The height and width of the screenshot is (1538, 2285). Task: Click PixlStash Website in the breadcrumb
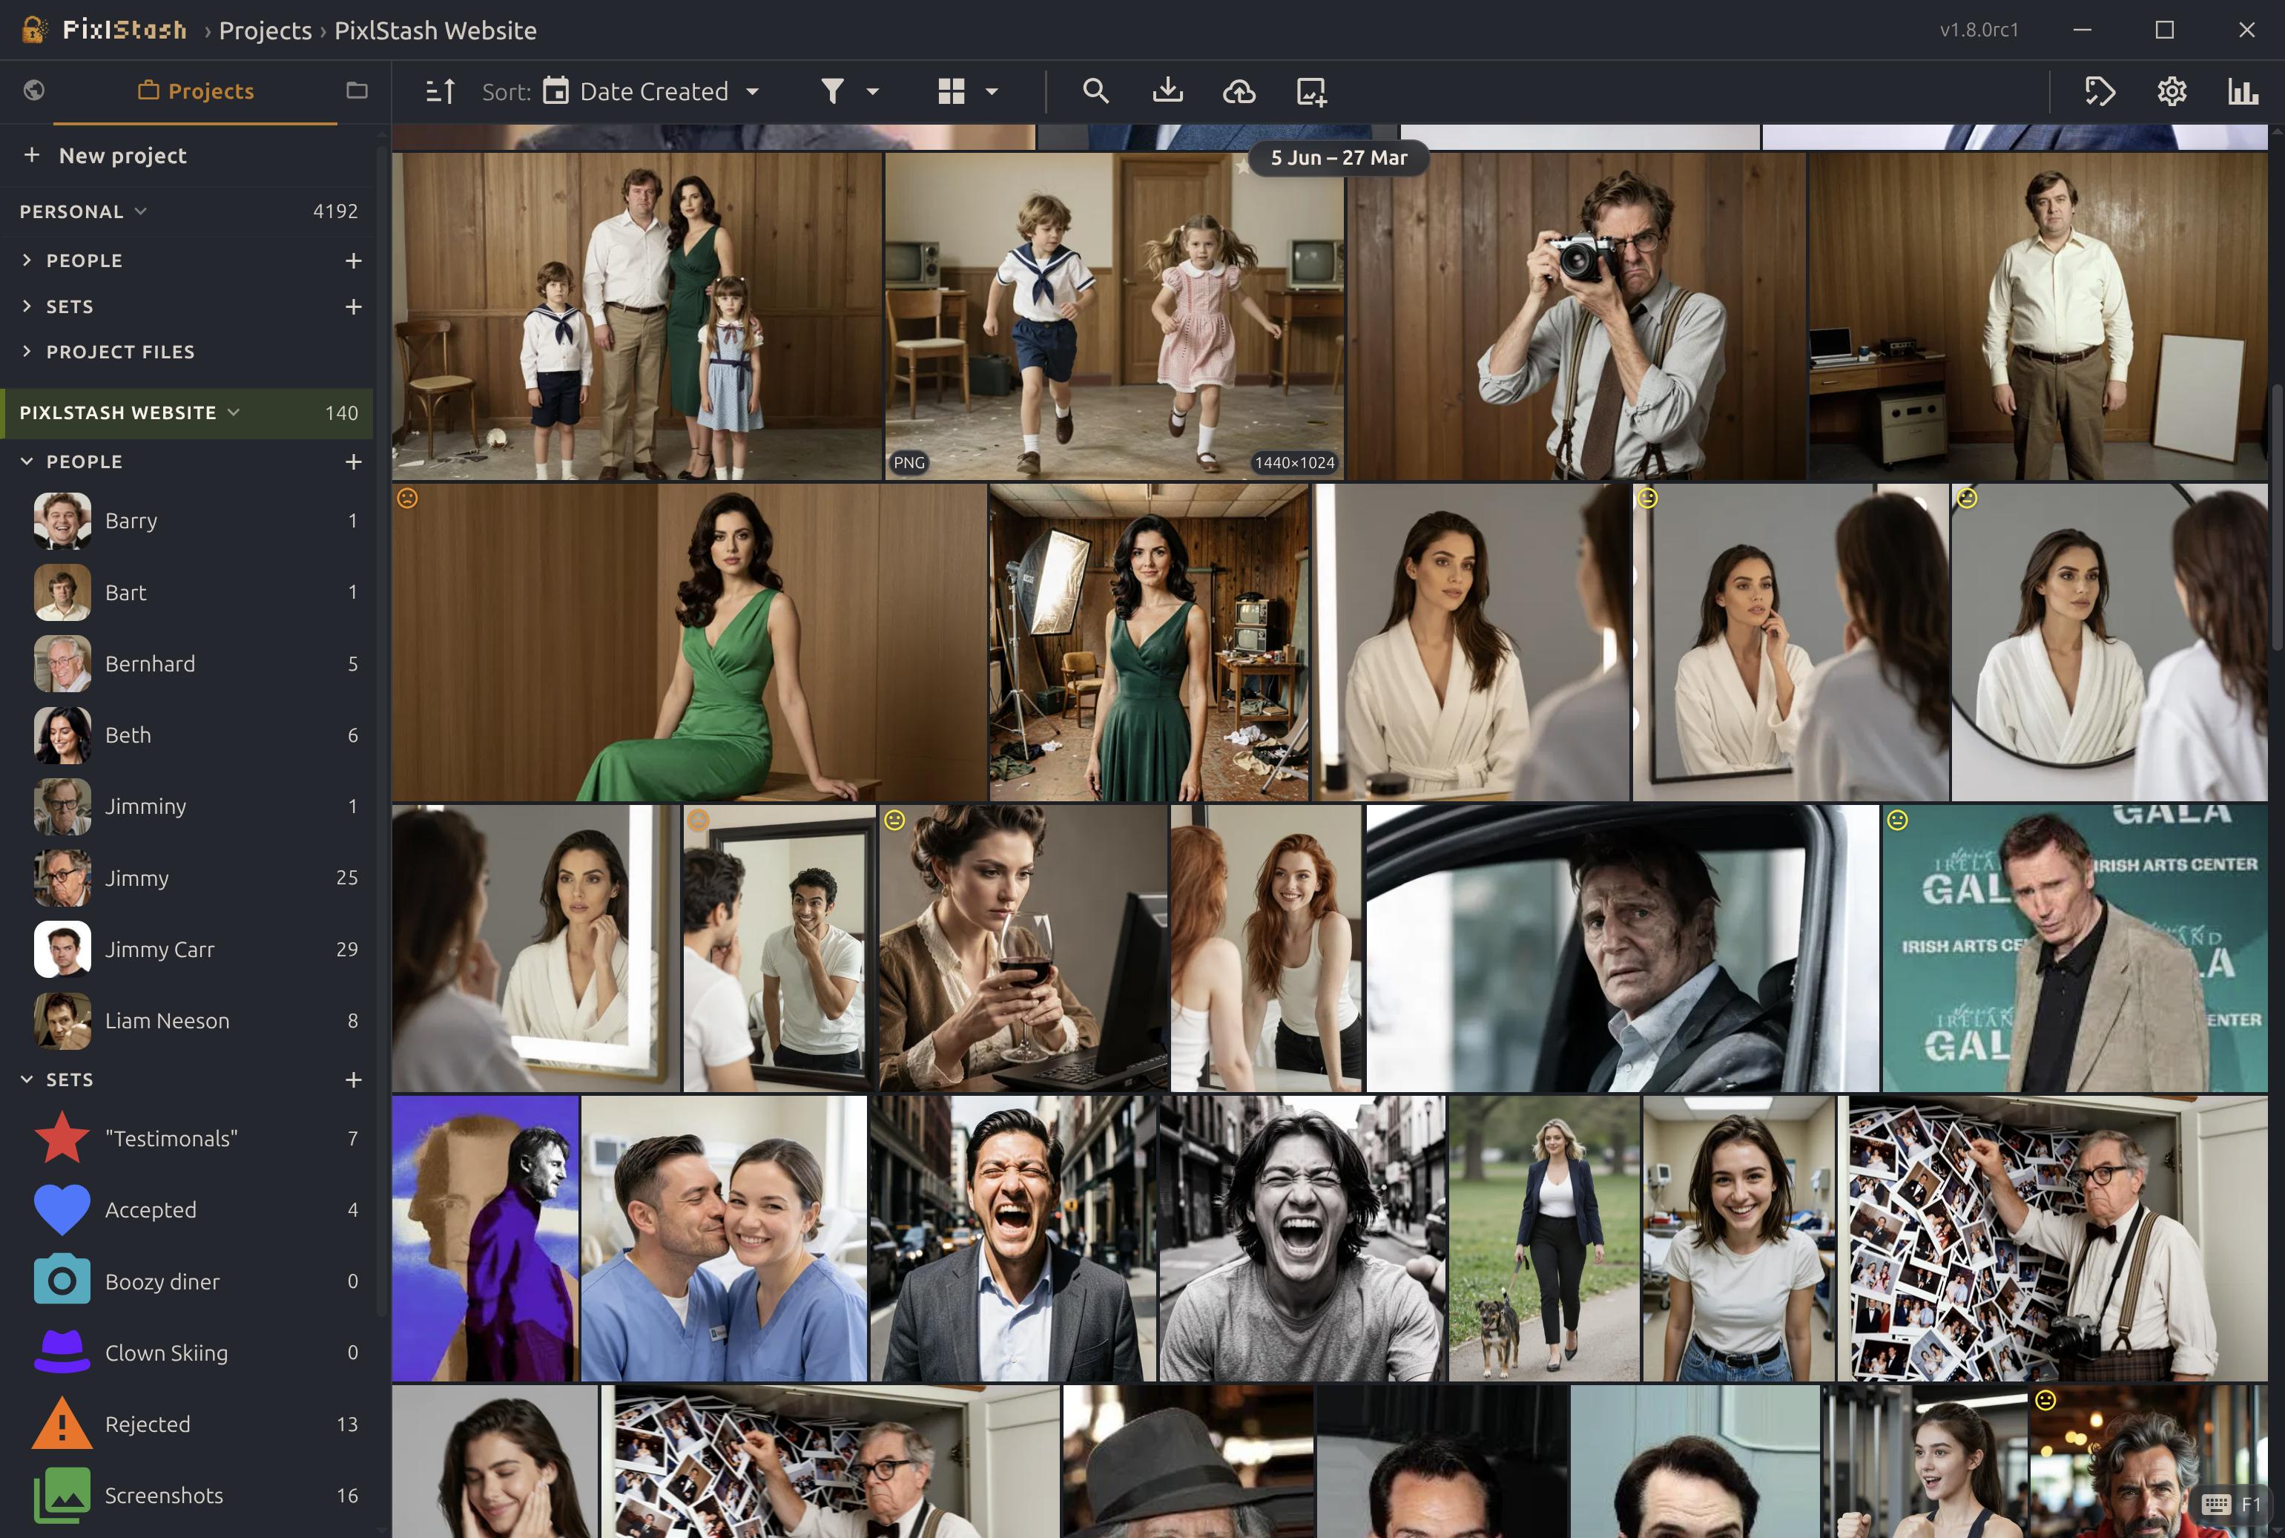coord(435,30)
